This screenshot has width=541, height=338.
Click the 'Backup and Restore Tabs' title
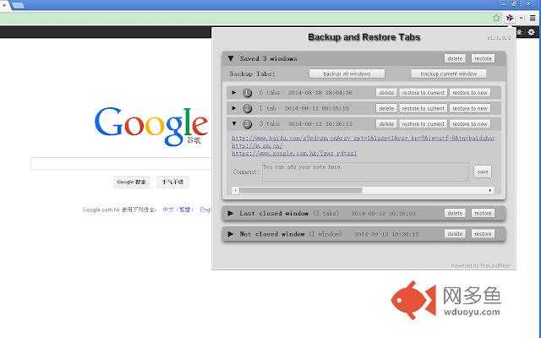tap(364, 37)
